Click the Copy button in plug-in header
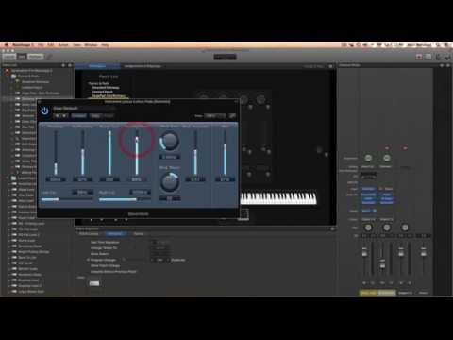This screenshot has width=453, height=340. [x=95, y=116]
